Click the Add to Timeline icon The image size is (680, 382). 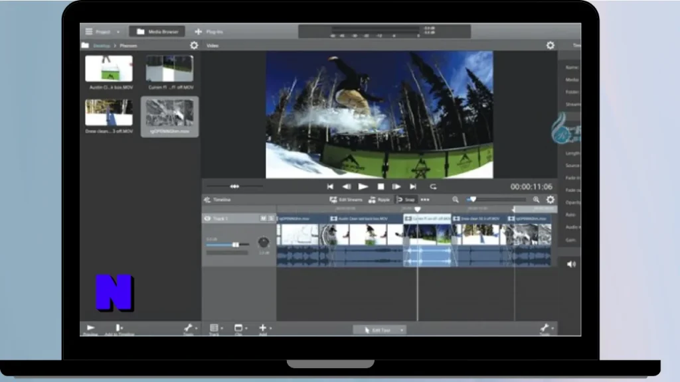(x=119, y=328)
